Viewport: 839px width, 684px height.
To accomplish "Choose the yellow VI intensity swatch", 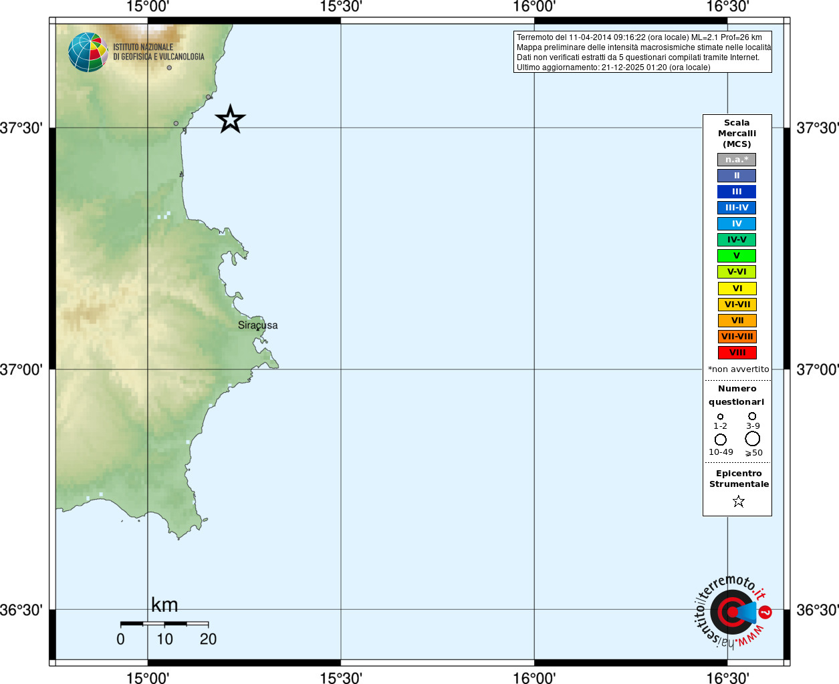I will [x=737, y=289].
